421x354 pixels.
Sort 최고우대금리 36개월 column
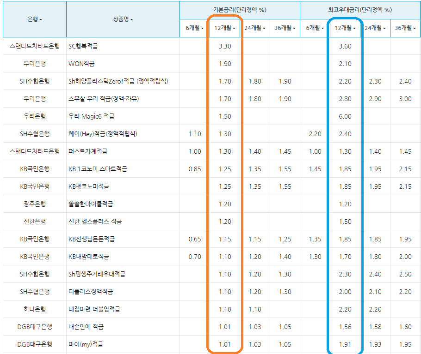point(405,28)
